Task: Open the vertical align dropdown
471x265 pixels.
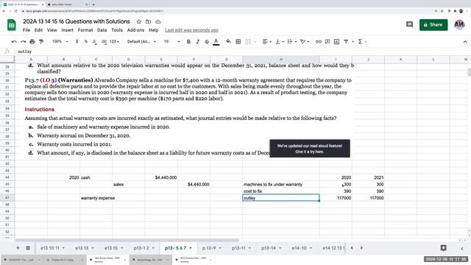Action: tap(279, 41)
